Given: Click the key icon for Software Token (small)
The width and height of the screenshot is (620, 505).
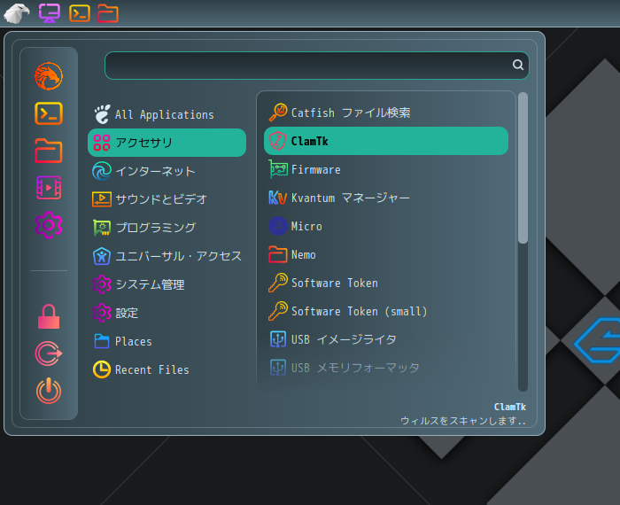Looking at the screenshot, I should [278, 311].
